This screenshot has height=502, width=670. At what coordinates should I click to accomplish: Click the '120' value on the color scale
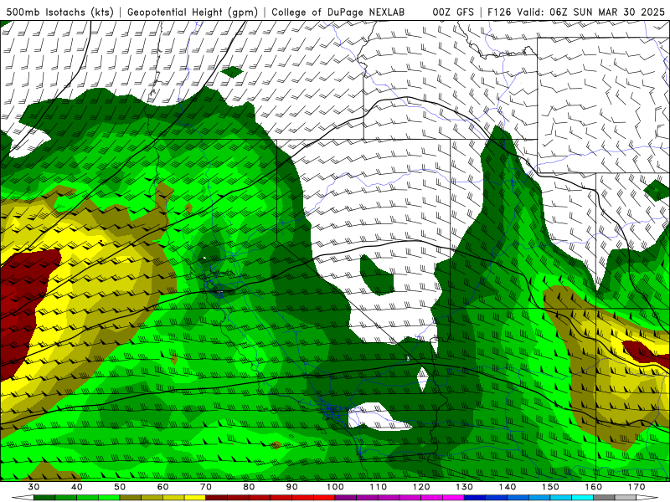point(421,487)
